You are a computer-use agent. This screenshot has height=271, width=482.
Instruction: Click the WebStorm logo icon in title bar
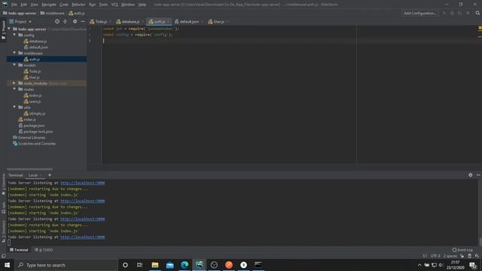(x=5, y=5)
